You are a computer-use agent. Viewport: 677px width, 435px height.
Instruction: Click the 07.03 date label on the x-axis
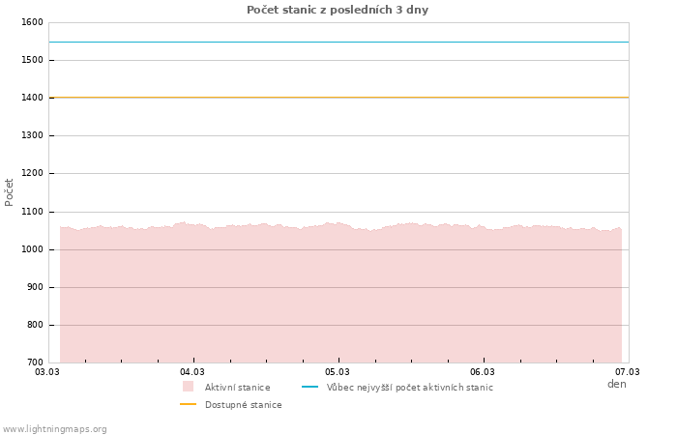click(x=628, y=371)
